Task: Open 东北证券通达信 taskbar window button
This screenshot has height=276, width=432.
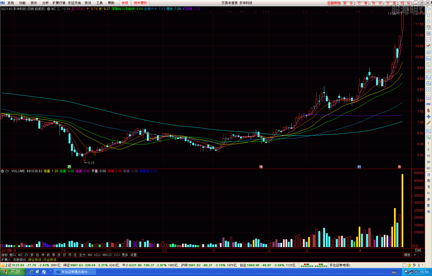Action: click(75, 272)
